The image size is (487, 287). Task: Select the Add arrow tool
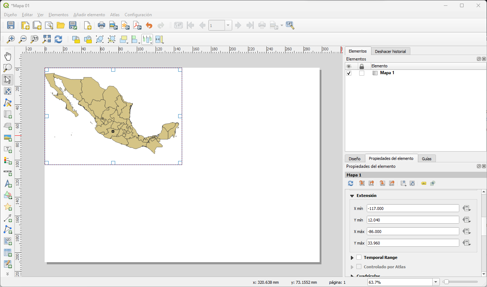(x=8, y=218)
